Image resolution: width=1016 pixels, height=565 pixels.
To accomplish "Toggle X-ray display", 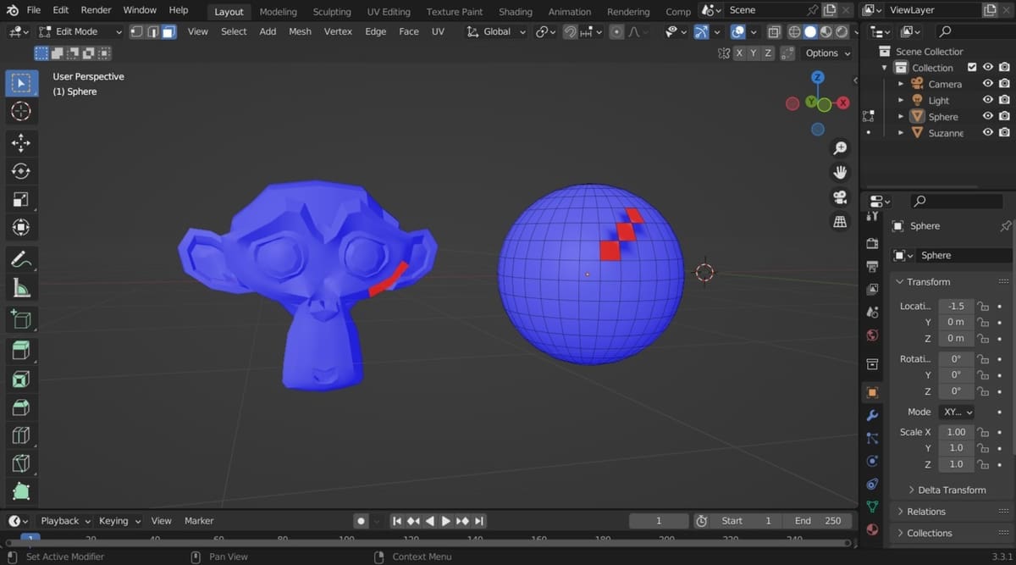I will click(x=774, y=31).
